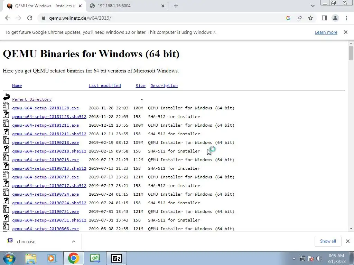
Task: Open the Chrome profile avatar
Action: [335, 18]
